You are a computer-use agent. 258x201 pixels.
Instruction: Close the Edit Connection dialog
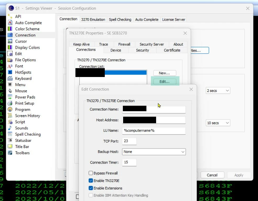tap(191, 89)
